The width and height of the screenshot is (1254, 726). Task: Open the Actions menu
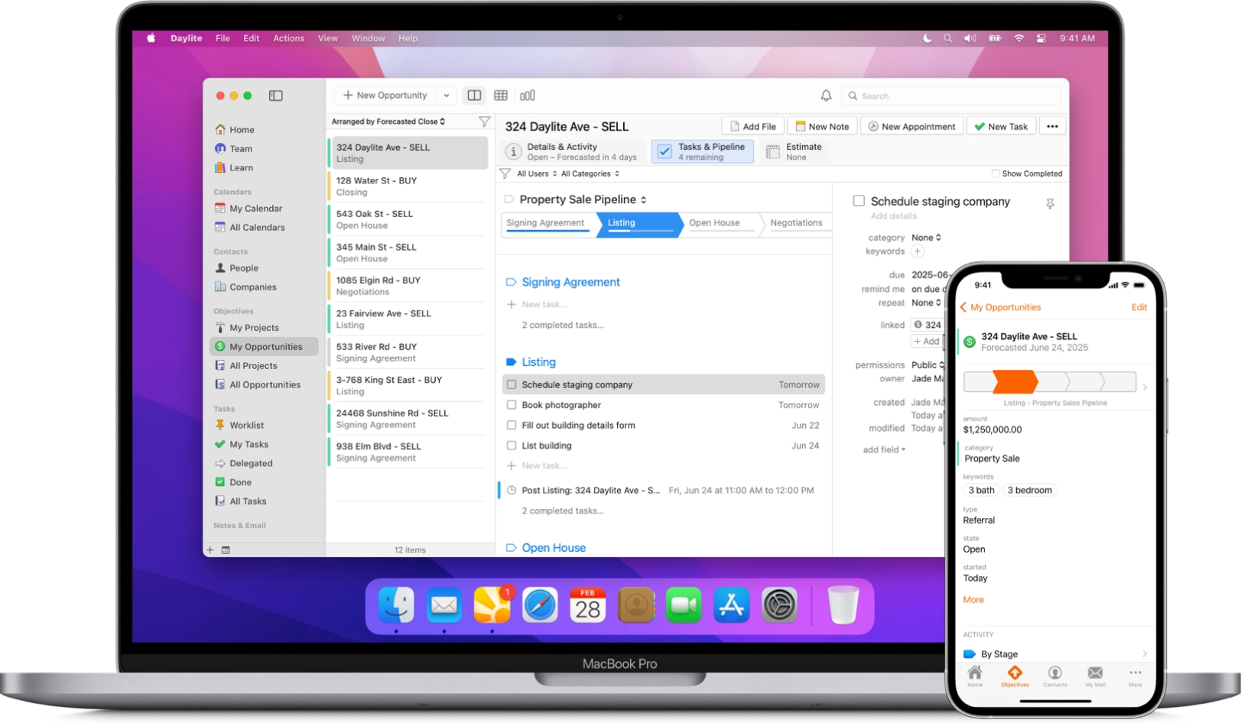tap(289, 38)
